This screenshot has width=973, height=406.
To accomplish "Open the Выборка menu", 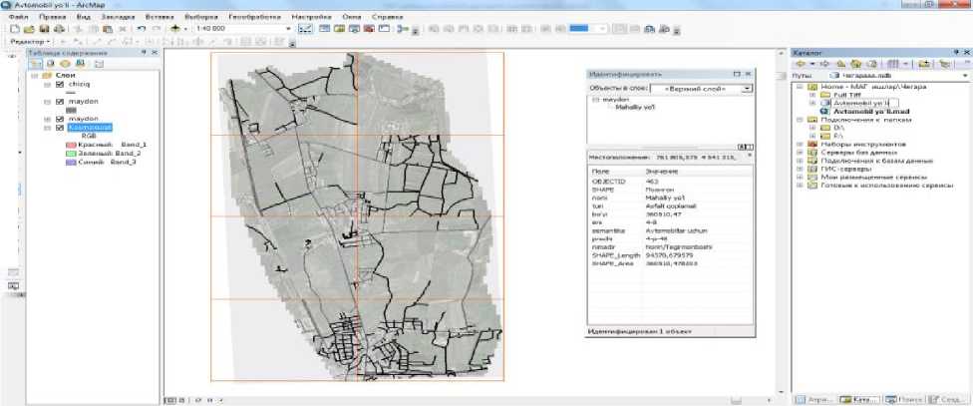I will pyautogui.click(x=201, y=18).
